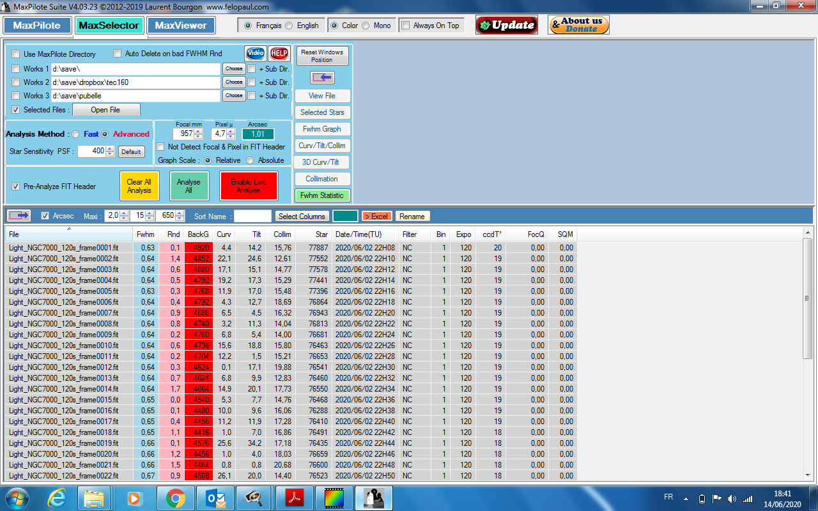Adjust the Maxi 2,0 spinner
This screenshot has width=818, height=511.
click(x=124, y=216)
